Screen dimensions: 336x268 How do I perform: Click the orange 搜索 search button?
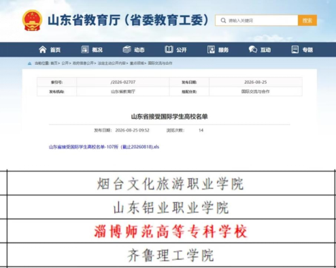point(307,20)
